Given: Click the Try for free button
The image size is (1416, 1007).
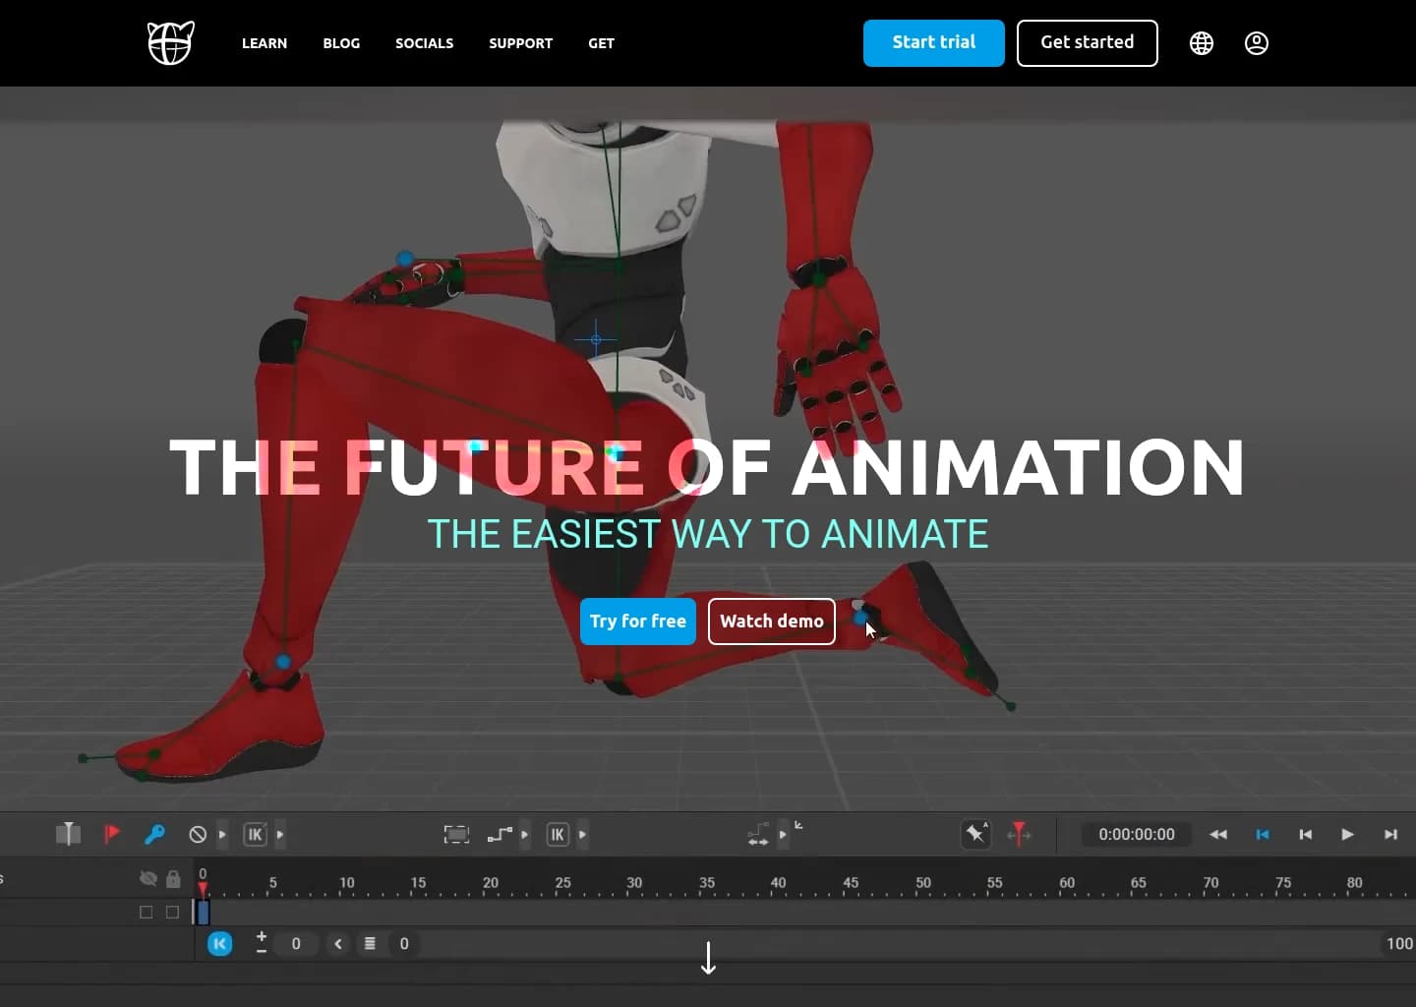Looking at the screenshot, I should pos(638,622).
